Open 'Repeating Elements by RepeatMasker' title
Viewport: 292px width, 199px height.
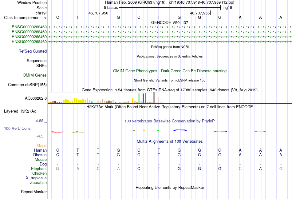[170, 187]
